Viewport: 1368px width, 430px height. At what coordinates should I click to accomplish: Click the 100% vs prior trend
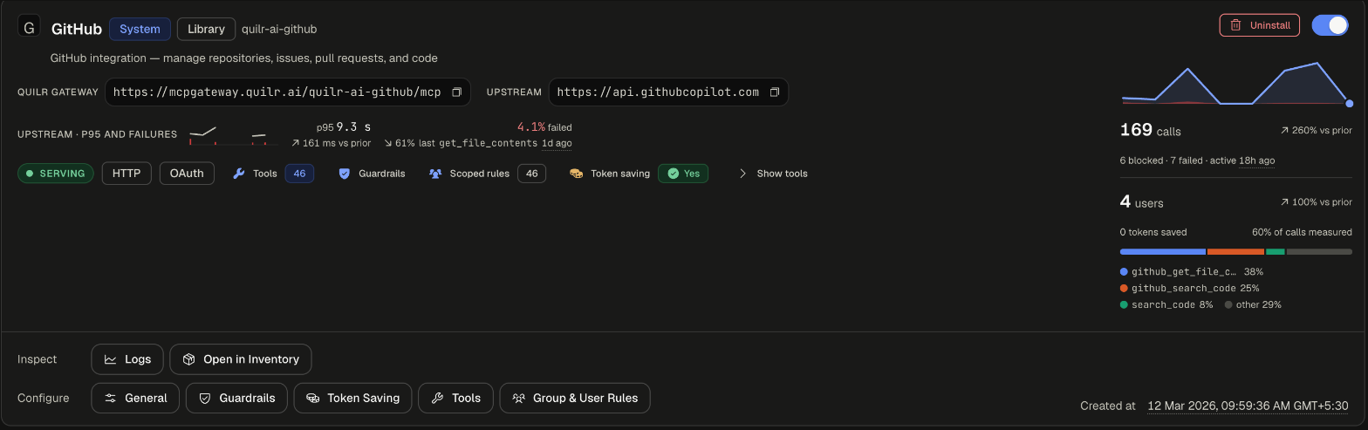point(1316,202)
